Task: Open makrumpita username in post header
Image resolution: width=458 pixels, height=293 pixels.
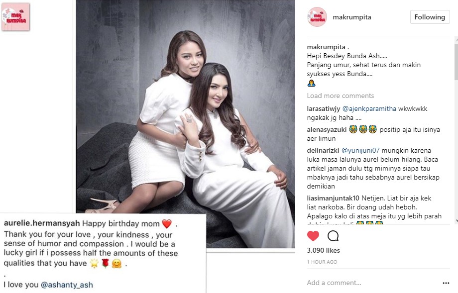Action: [352, 17]
